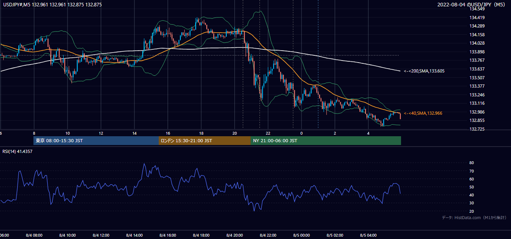Click price axis value 133.507

477,78
